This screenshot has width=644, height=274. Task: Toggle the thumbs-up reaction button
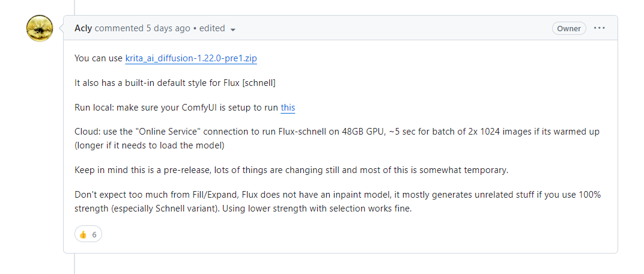pos(88,234)
